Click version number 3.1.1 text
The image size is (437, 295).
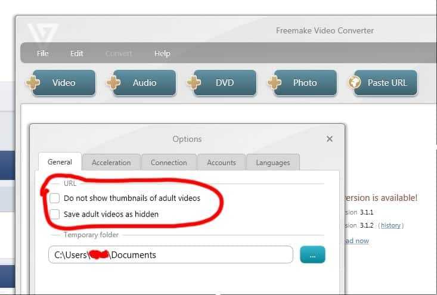click(366, 212)
